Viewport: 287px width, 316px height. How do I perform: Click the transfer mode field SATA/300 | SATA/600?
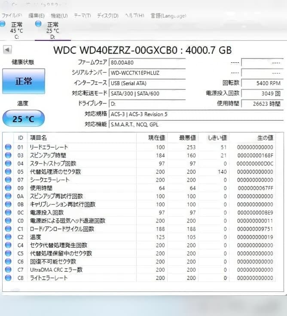tap(147, 93)
